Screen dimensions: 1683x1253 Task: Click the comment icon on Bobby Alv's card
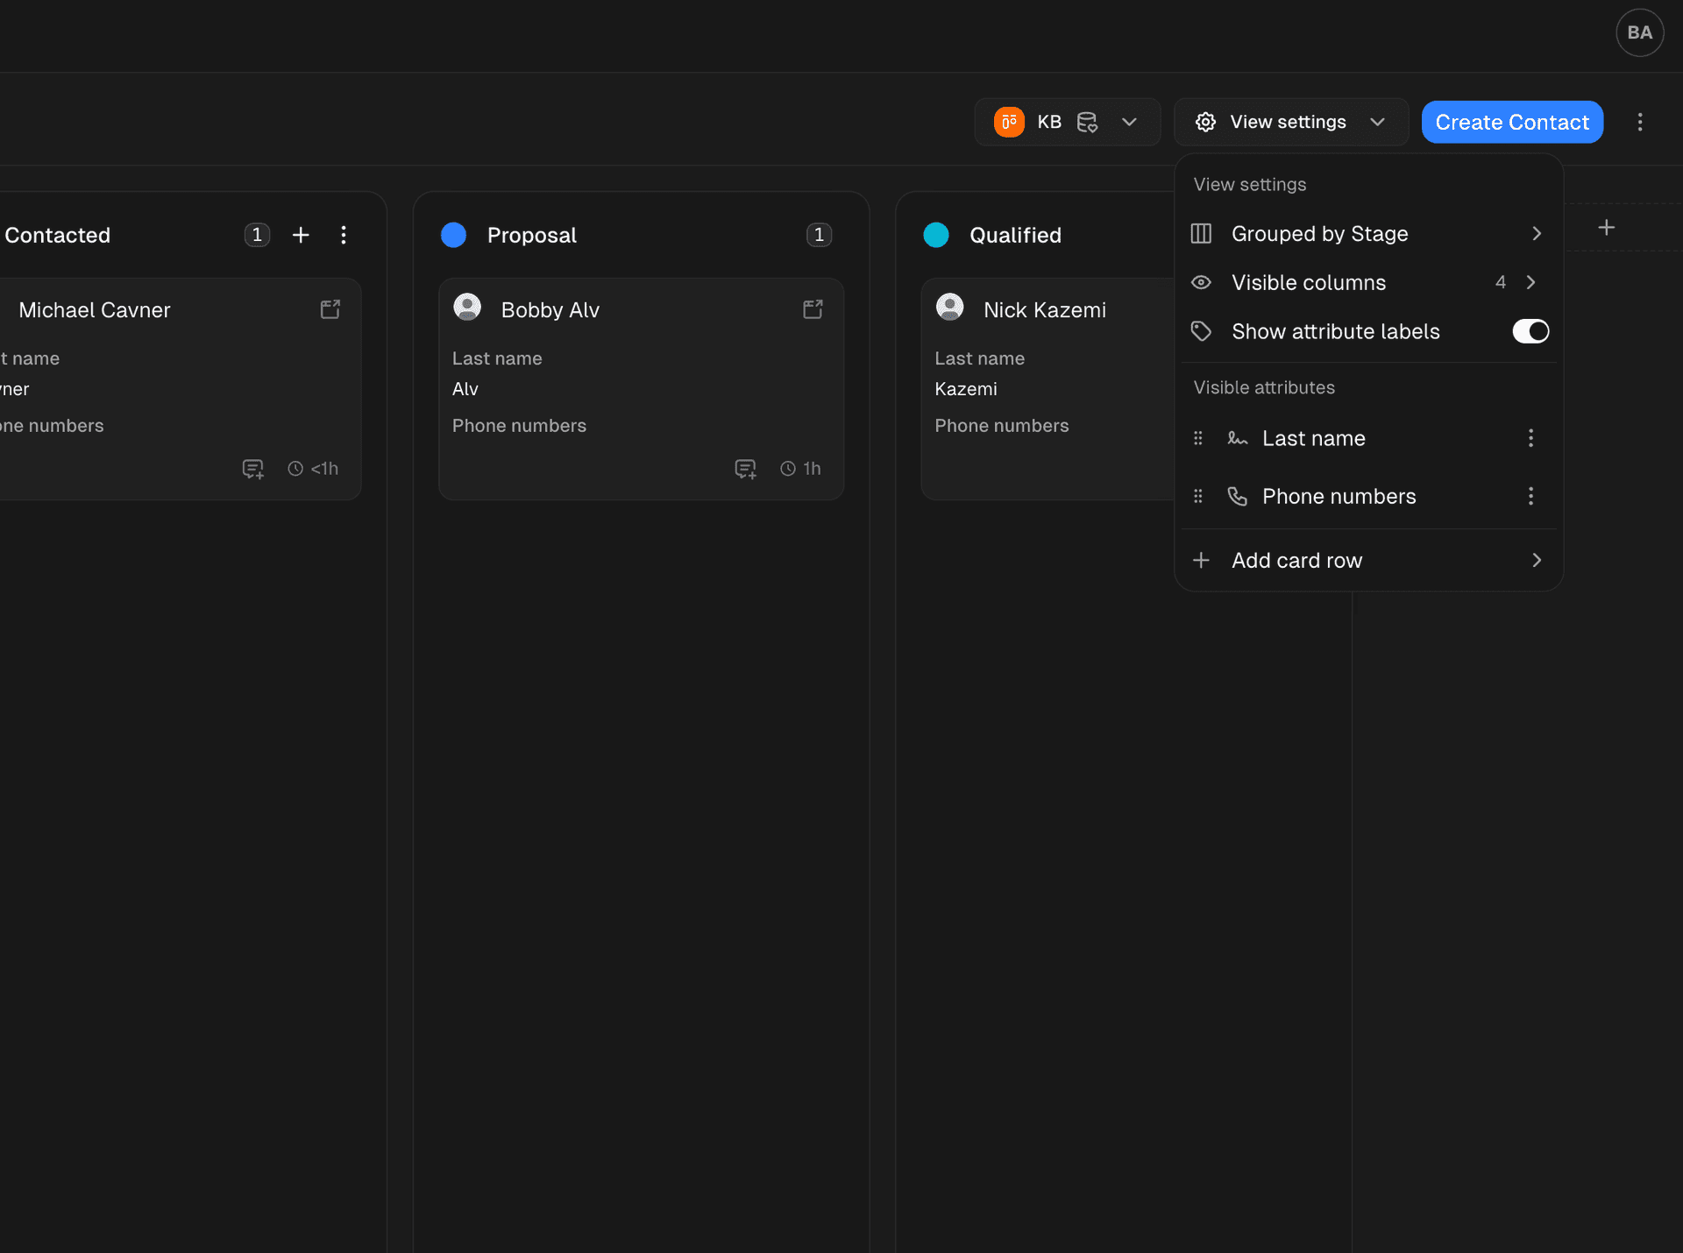click(x=744, y=468)
